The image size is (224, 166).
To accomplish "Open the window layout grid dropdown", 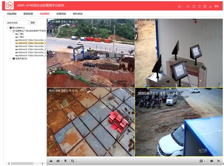I will click(201, 161).
